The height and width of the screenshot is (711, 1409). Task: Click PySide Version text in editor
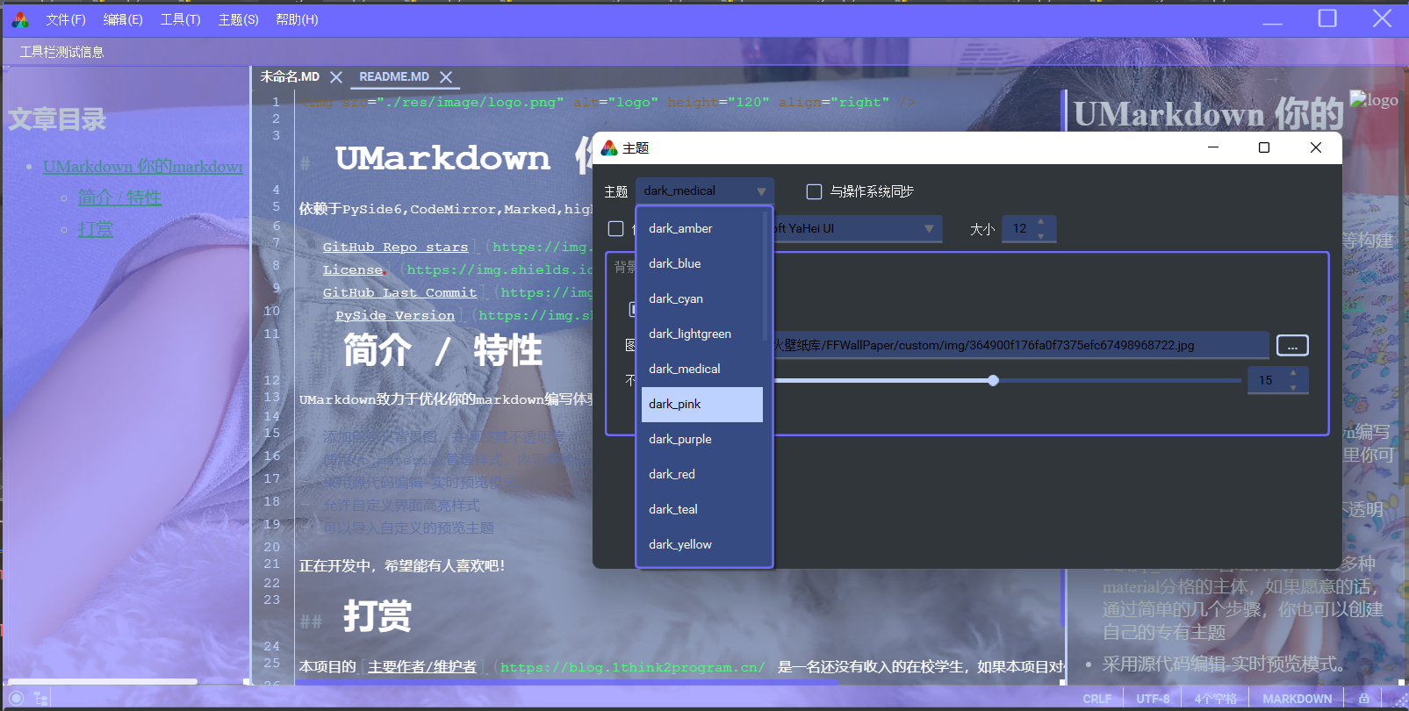395,316
